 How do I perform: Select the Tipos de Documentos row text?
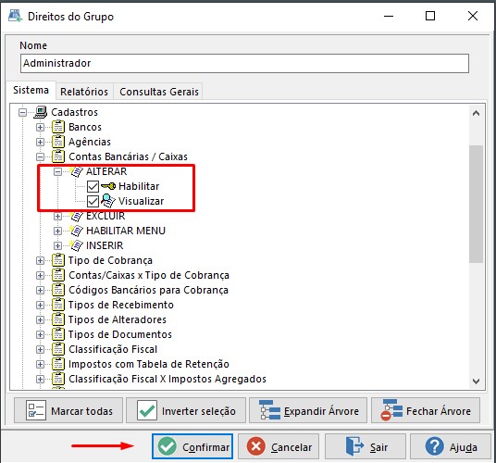pos(120,334)
